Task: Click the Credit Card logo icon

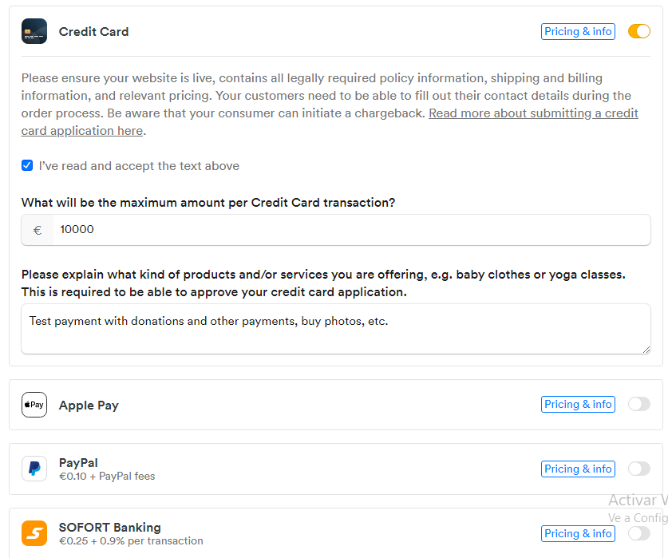Action: [x=34, y=32]
